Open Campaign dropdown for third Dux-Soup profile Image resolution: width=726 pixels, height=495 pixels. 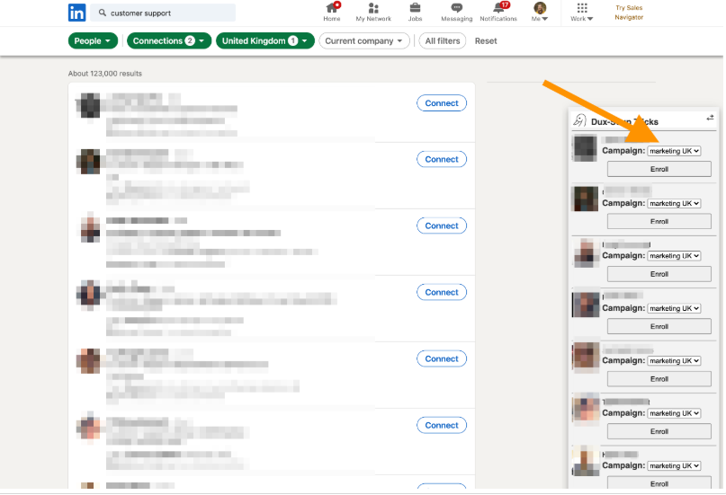(674, 256)
